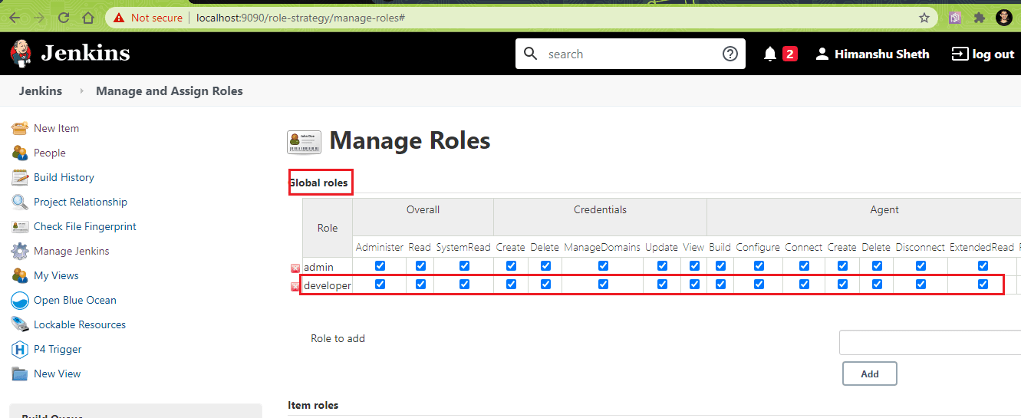Click the admin role name cell
1021x418 pixels.
point(328,266)
